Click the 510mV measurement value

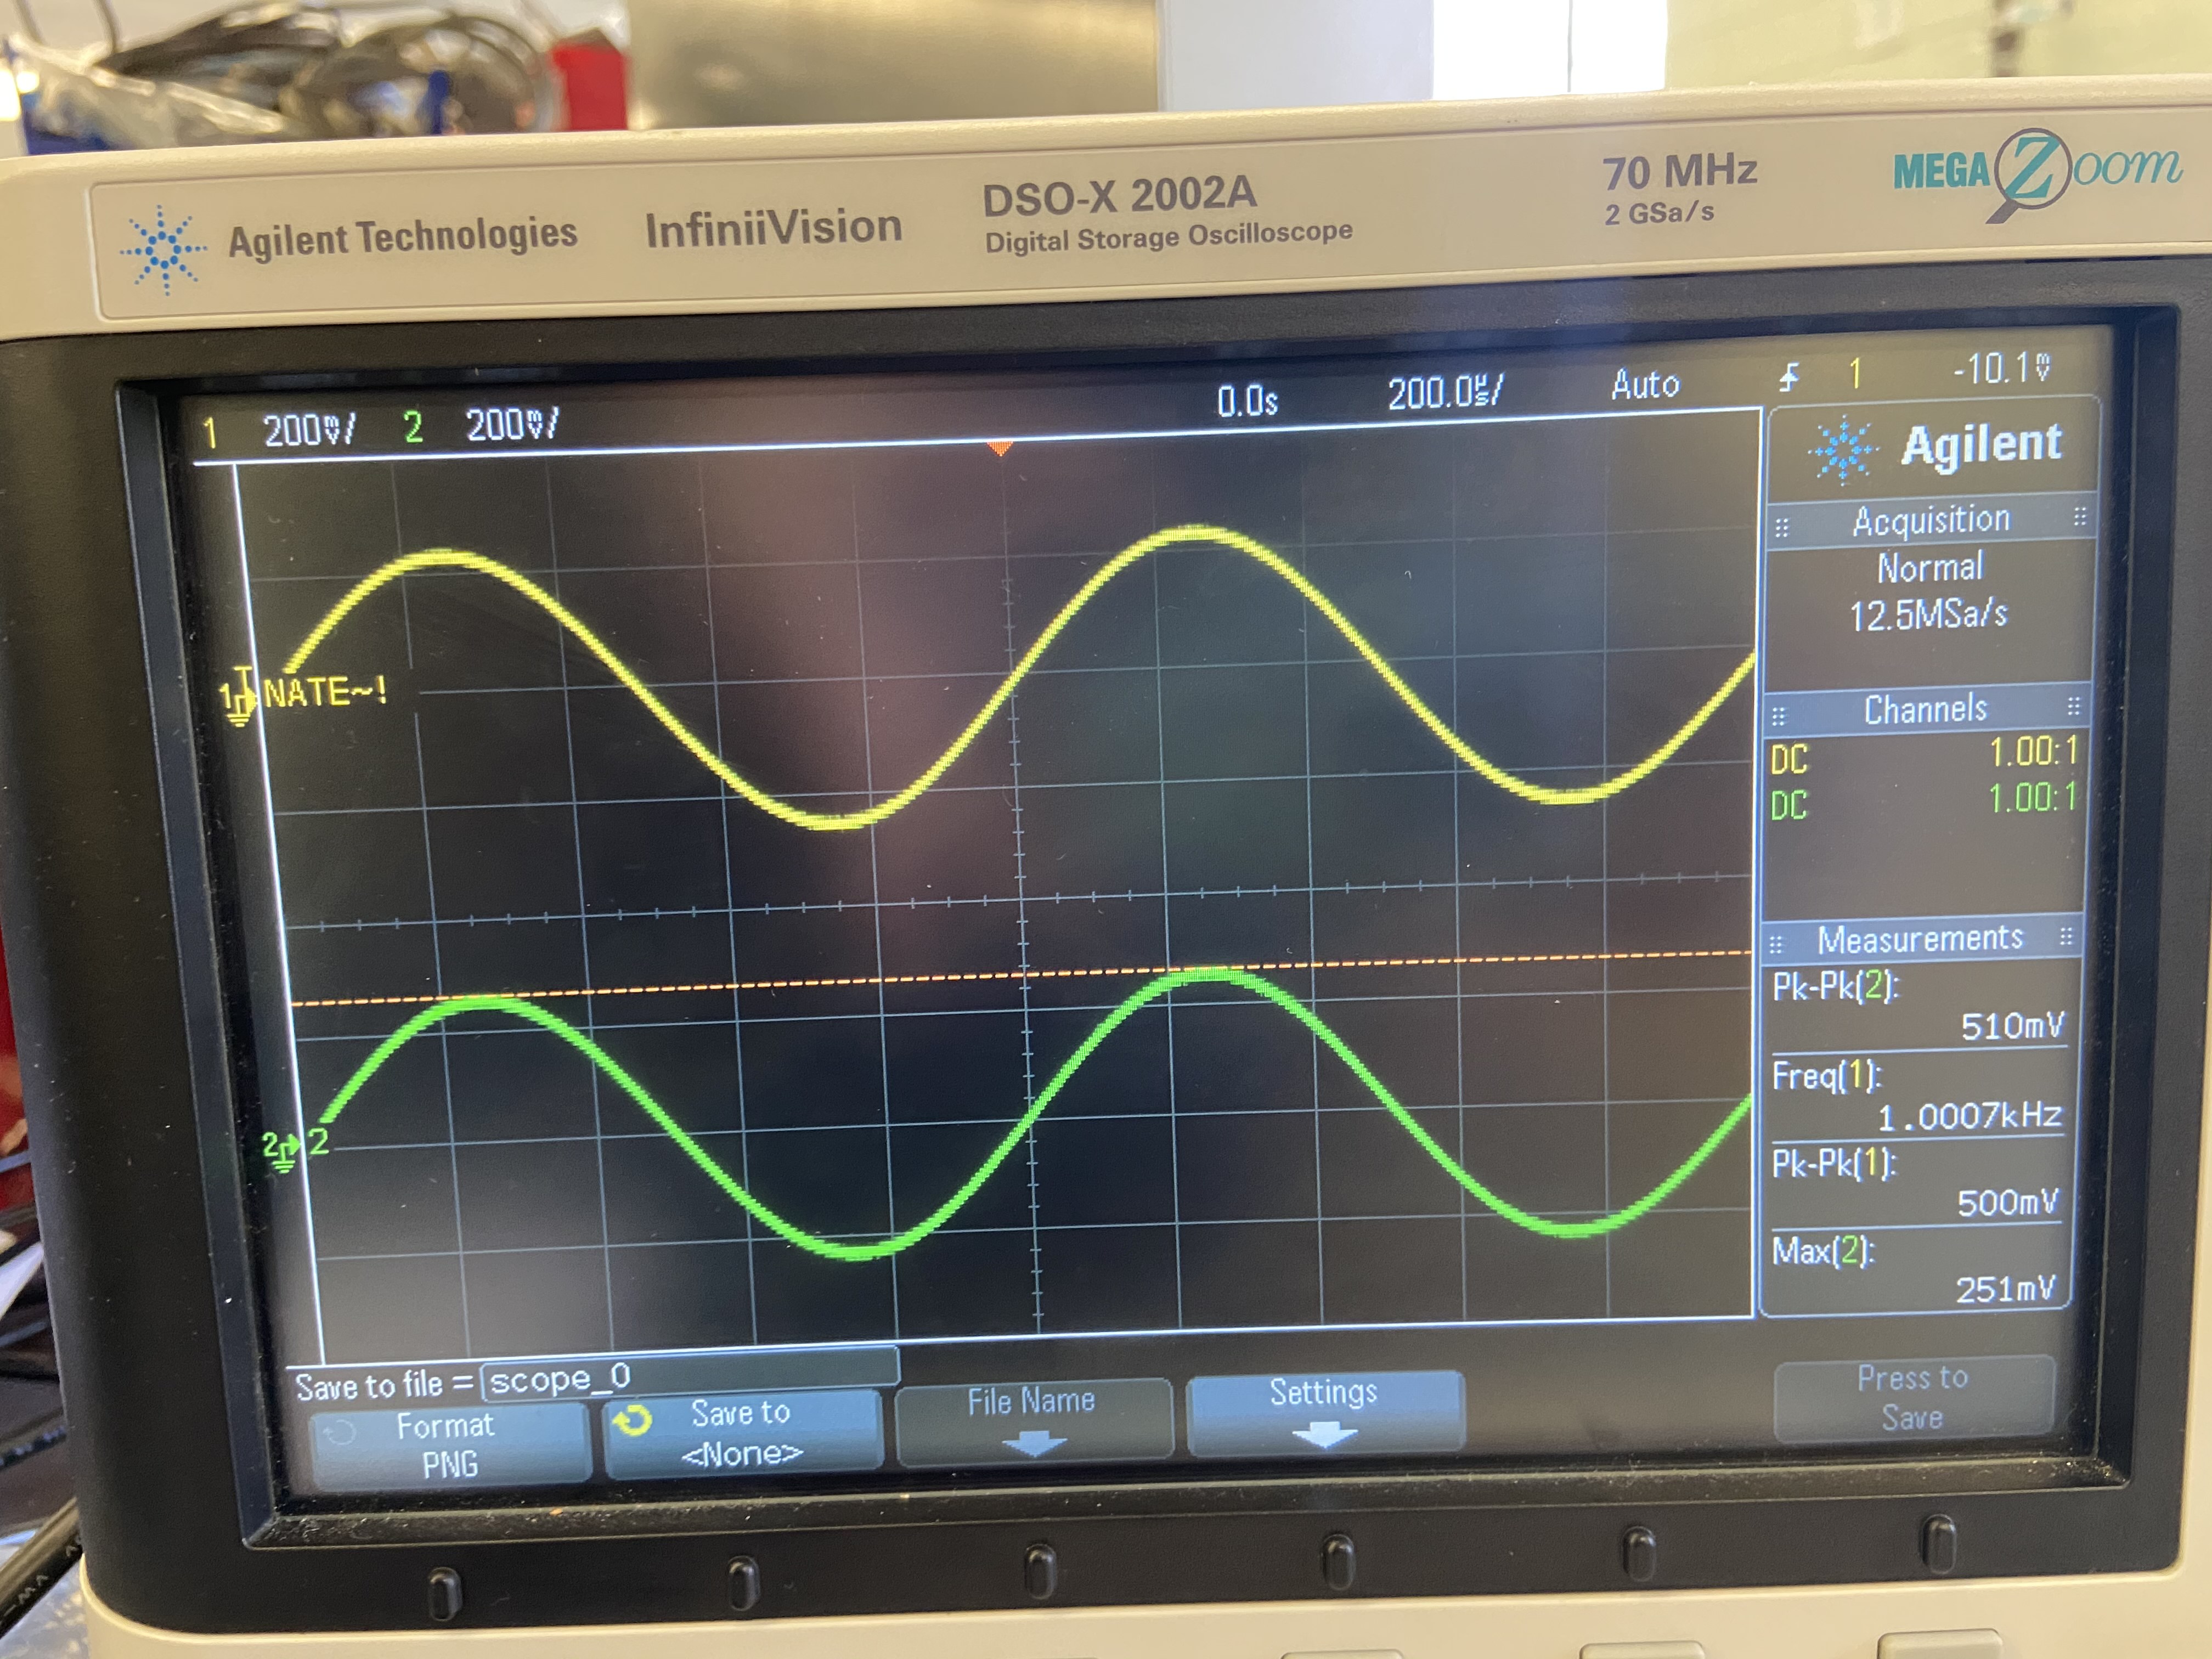pyautogui.click(x=2012, y=1026)
